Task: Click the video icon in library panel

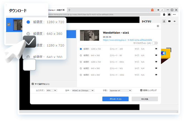Action: click(x=169, y=21)
